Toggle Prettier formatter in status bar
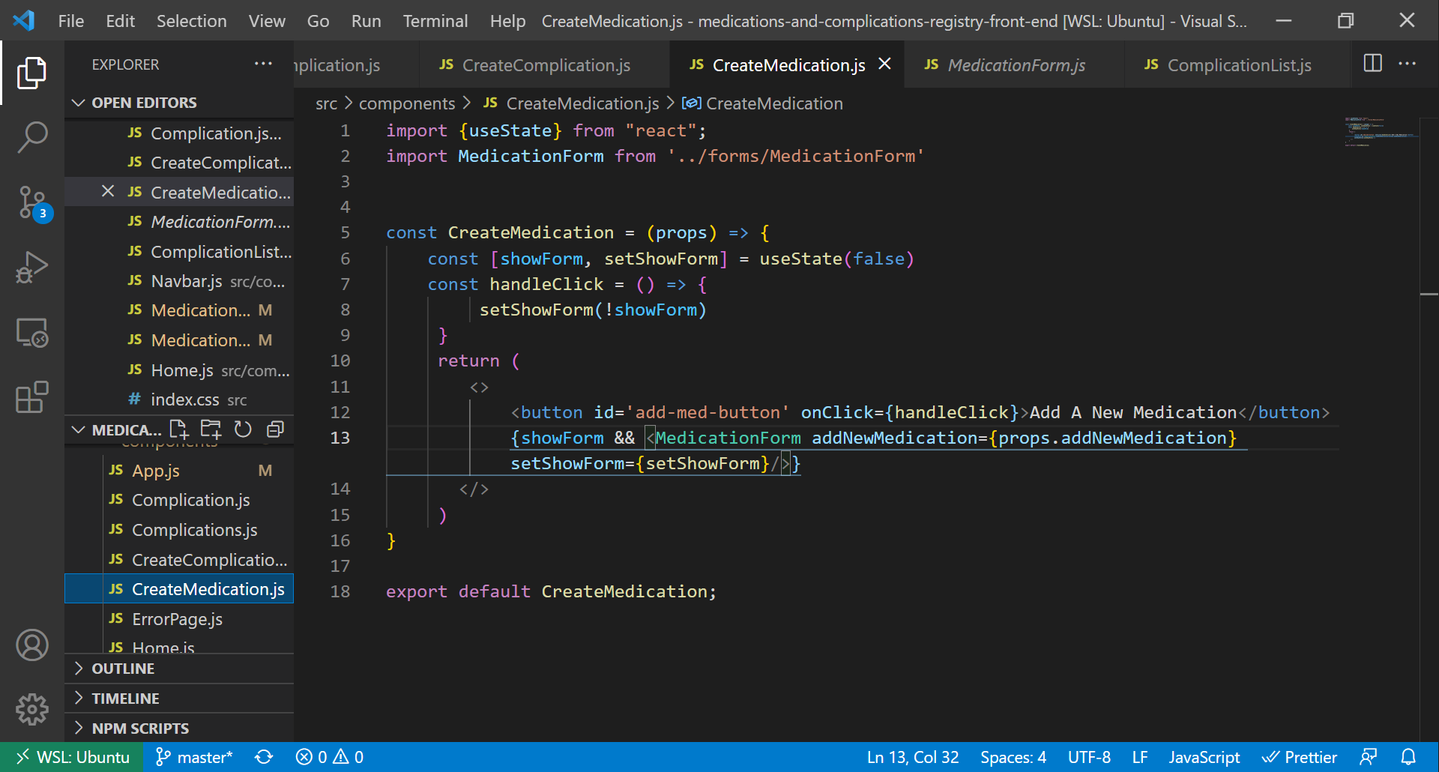The image size is (1439, 772). coord(1300,757)
